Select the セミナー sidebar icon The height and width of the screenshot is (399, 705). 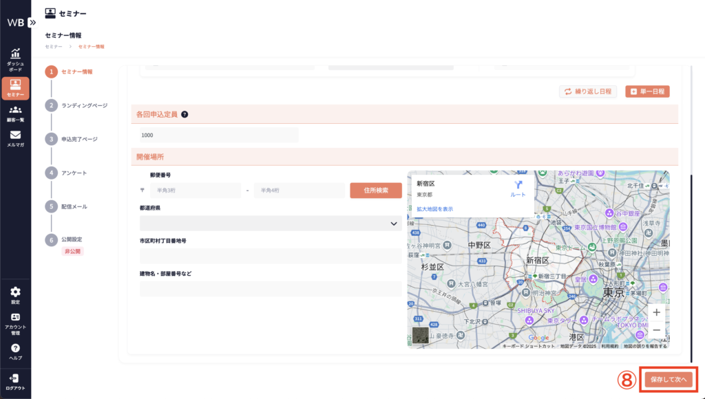click(x=15, y=85)
